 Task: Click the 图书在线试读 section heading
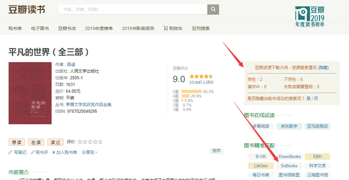pos(259,115)
